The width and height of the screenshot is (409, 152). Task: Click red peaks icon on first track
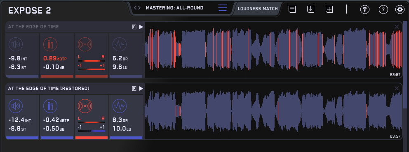[x=50, y=44]
